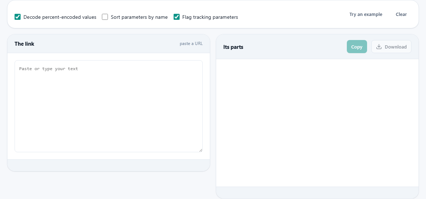
Task: Click the textarea resize handle
Action: click(x=201, y=150)
